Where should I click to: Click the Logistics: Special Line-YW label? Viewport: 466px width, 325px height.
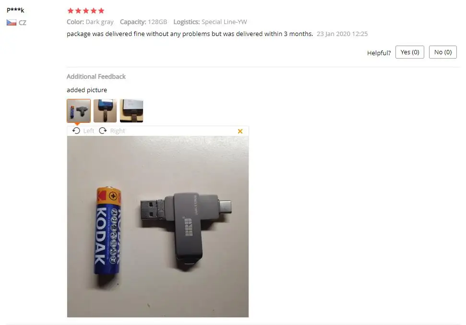coord(210,22)
